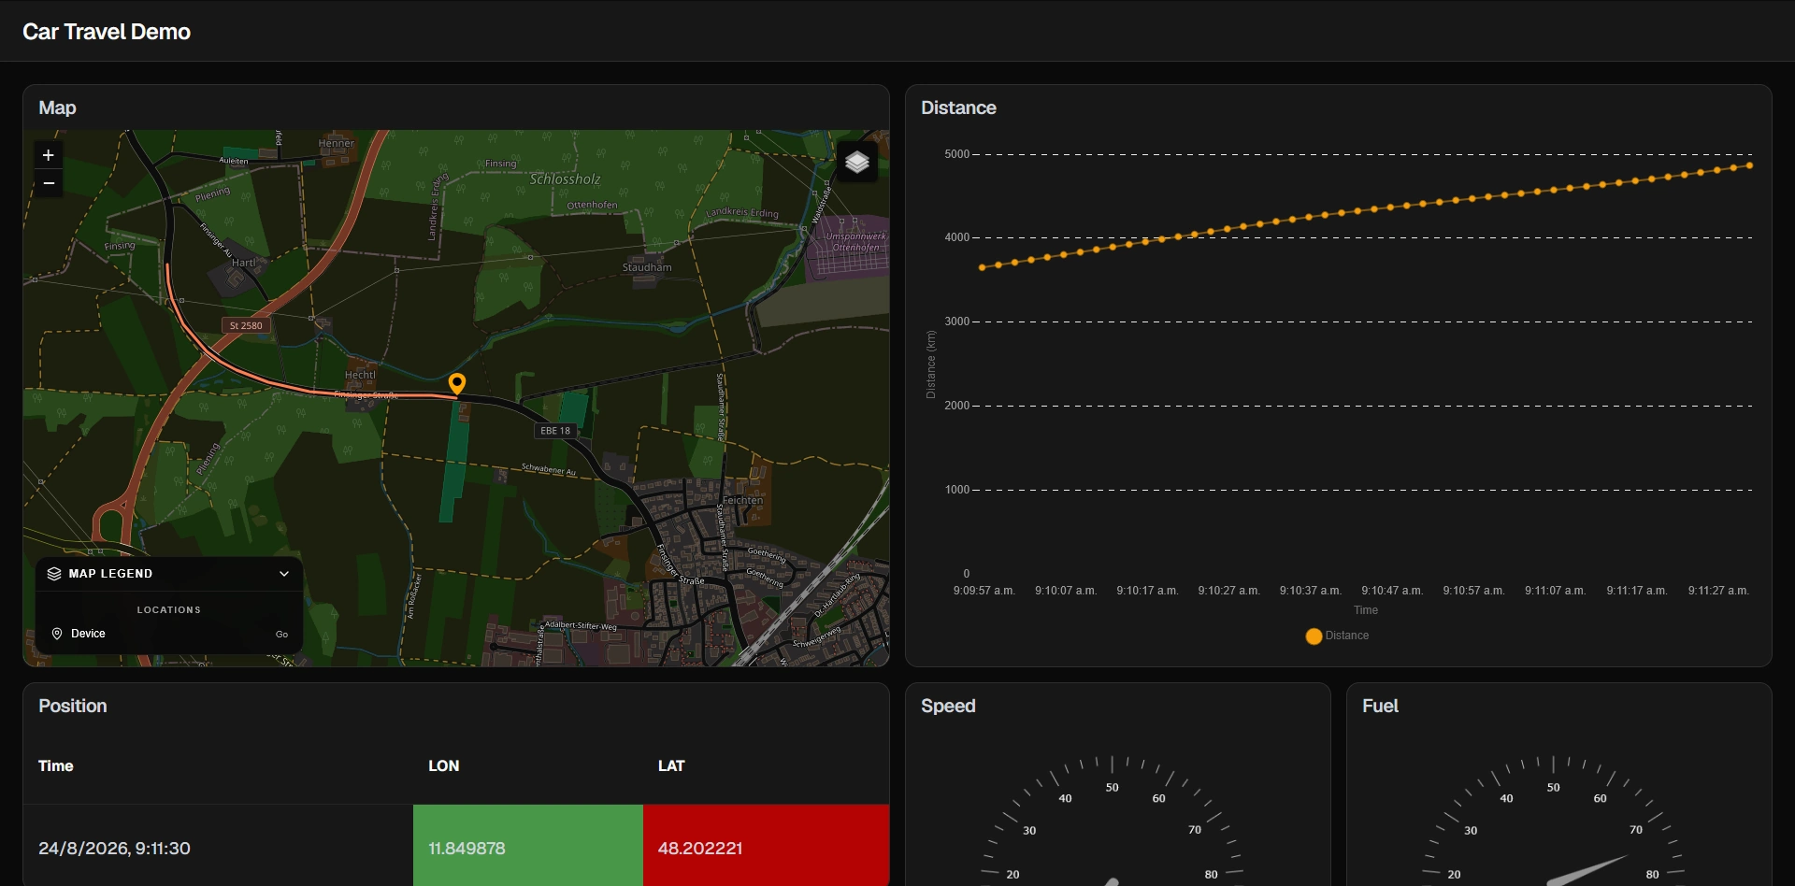The height and width of the screenshot is (886, 1795).
Task: Click the orange device location marker
Action: click(457, 384)
